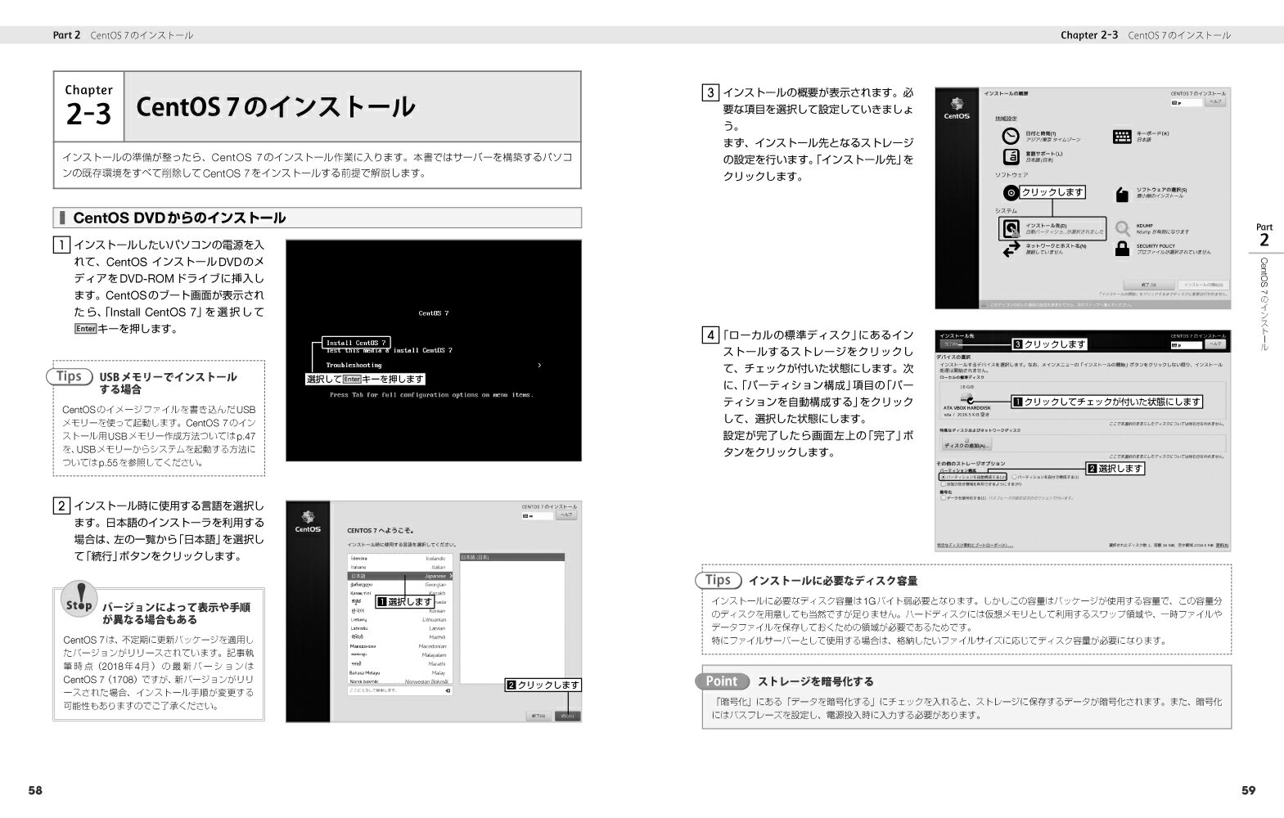1284x818 pixels.
Task: Tick the make additional space available checkbox
Action: tap(943, 484)
